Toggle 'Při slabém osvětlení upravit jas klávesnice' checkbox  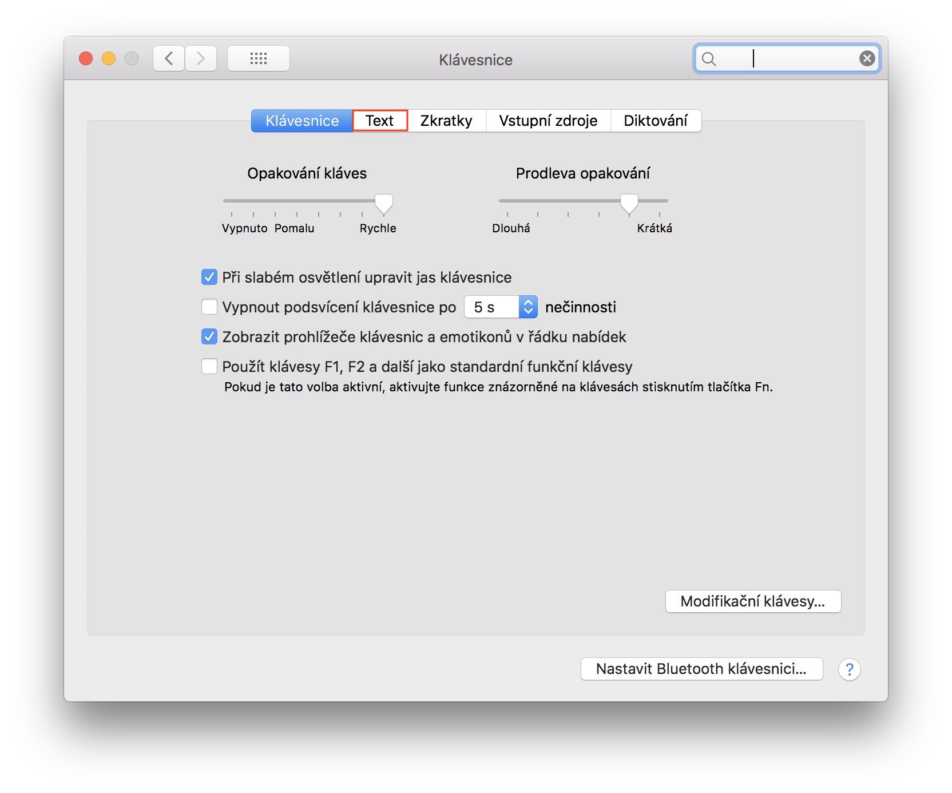[x=209, y=277]
